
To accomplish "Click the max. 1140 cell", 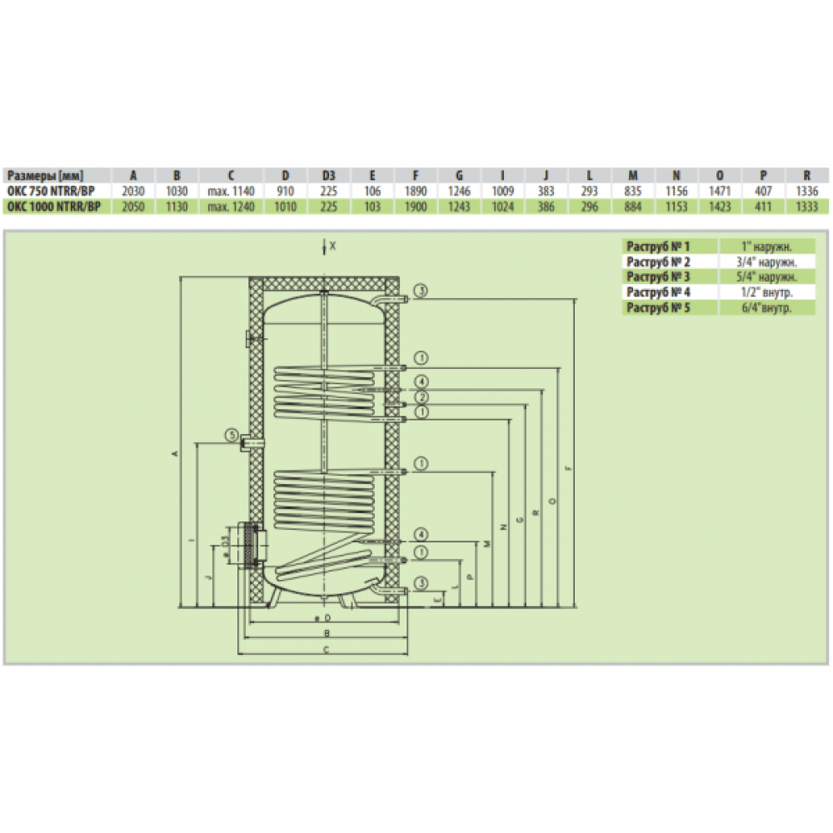I will click(229, 191).
